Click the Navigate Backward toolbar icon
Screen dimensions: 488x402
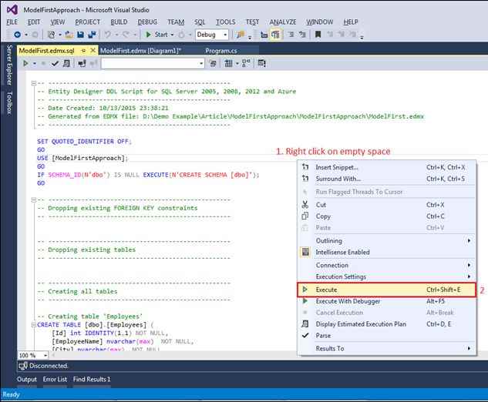(18, 35)
